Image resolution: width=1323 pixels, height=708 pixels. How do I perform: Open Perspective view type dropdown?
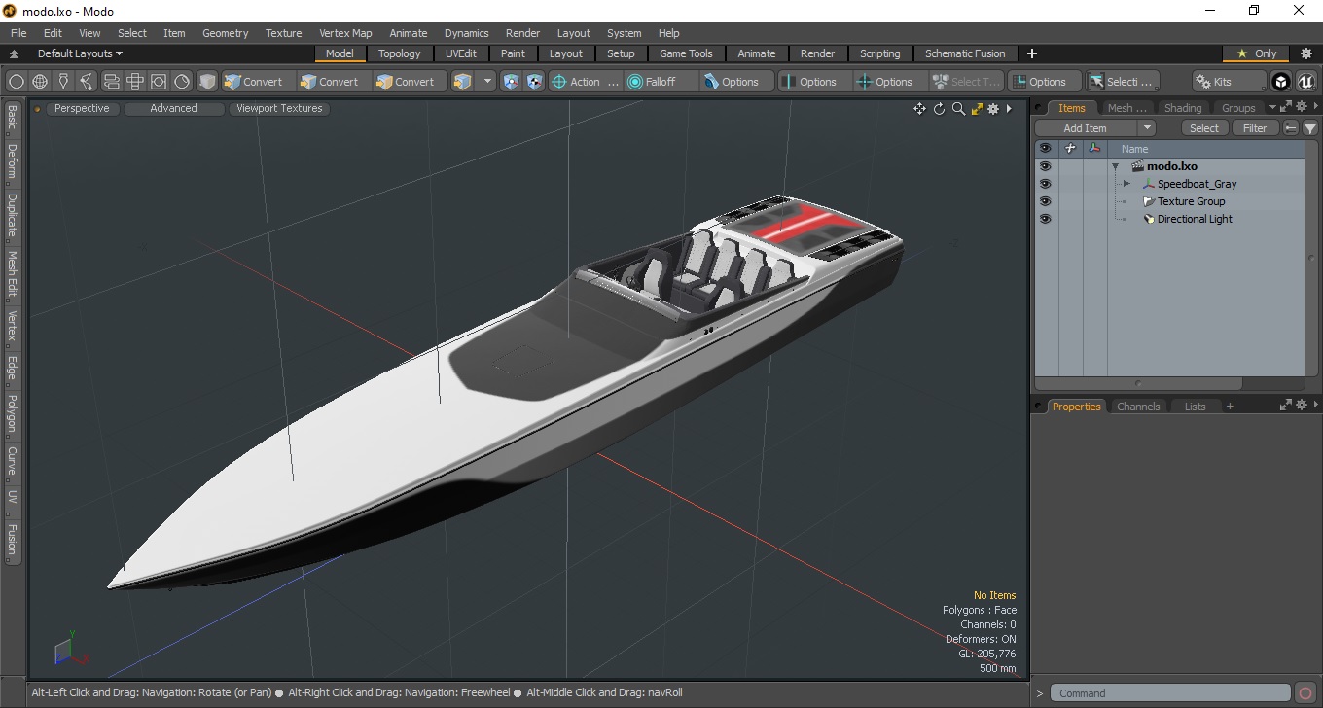coord(82,109)
